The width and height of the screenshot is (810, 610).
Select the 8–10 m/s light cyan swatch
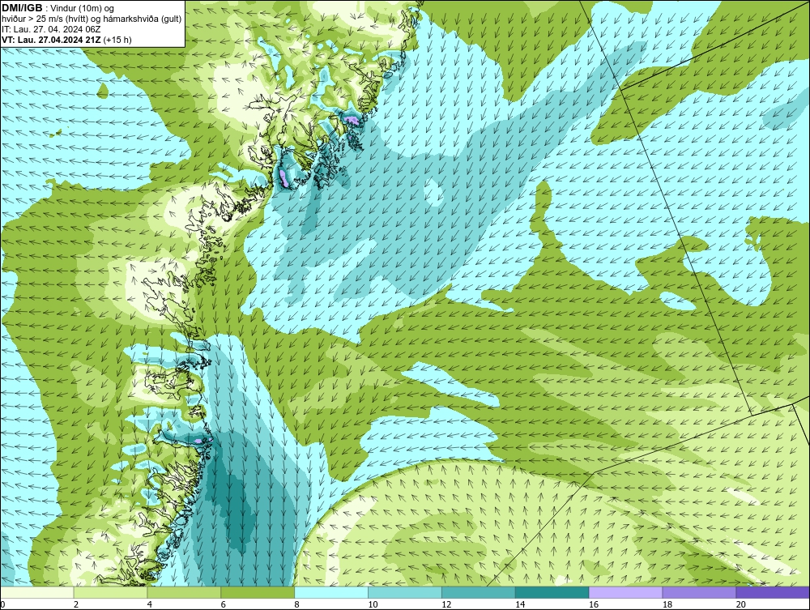331,592
